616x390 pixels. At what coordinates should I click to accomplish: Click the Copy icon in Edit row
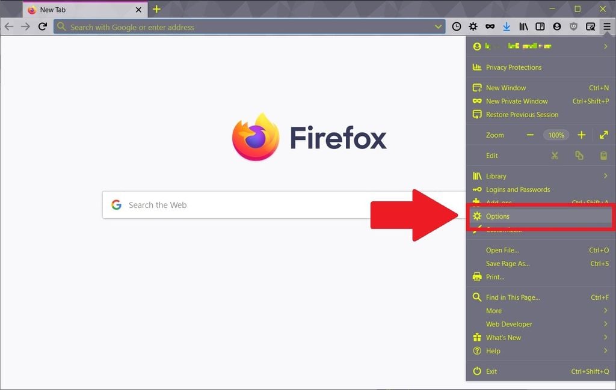point(579,156)
